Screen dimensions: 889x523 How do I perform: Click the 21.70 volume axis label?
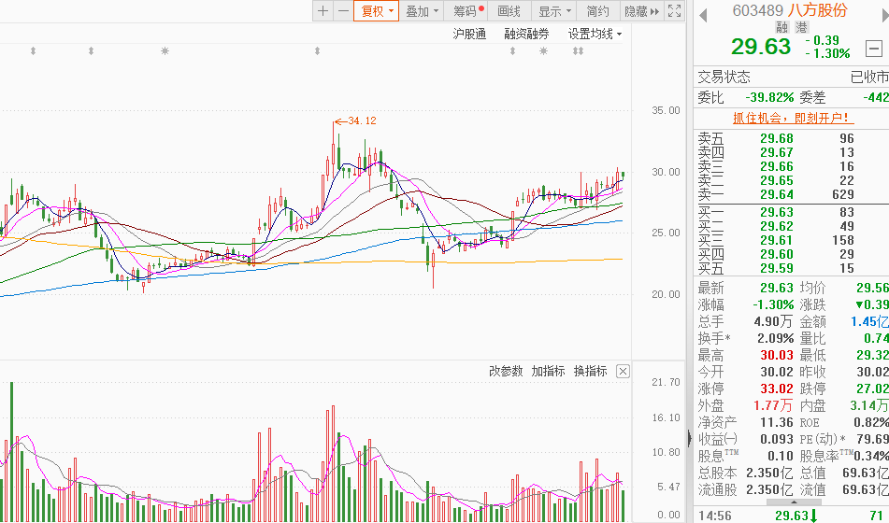click(x=666, y=383)
